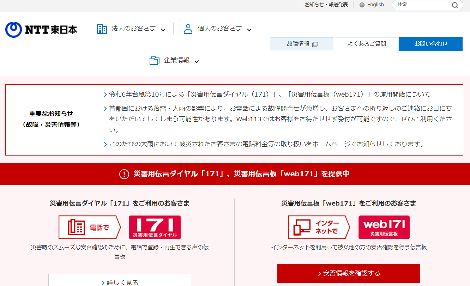Click the external window icon on 故障情報
This screenshot has height=286, width=470.
pyautogui.click(x=315, y=44)
